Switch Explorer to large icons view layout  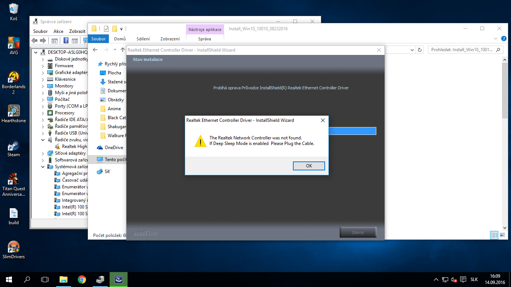coord(503,235)
